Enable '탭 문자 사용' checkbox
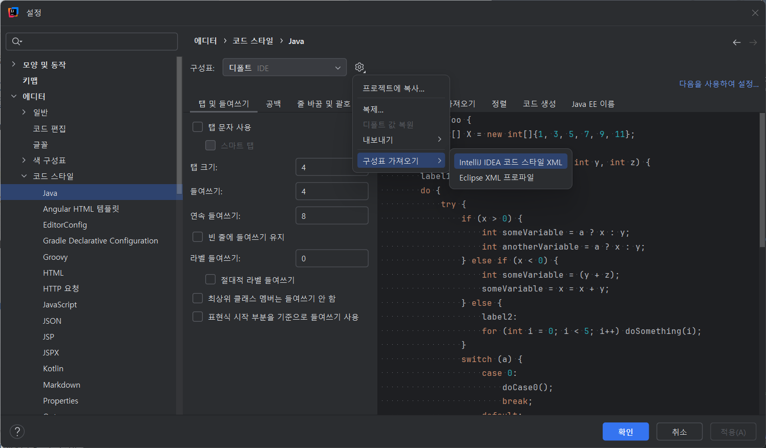Image resolution: width=766 pixels, height=448 pixels. tap(198, 127)
